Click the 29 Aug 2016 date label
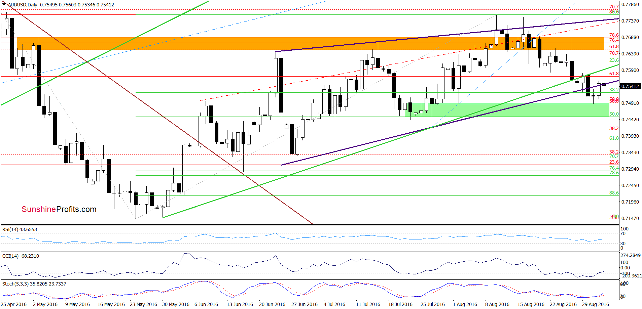This screenshot has height=309, width=642. [x=596, y=304]
